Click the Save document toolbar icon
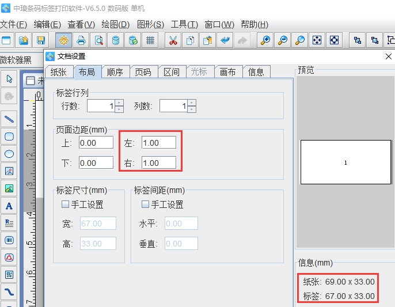The width and height of the screenshot is (395, 307). [41, 40]
